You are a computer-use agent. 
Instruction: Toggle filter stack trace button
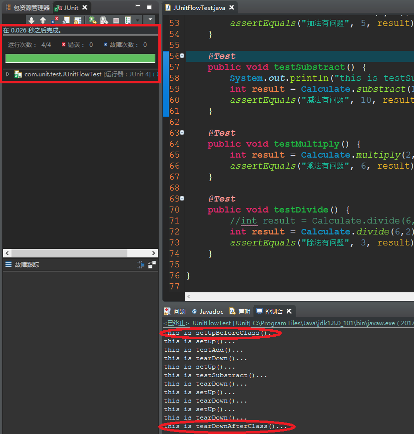(140, 264)
